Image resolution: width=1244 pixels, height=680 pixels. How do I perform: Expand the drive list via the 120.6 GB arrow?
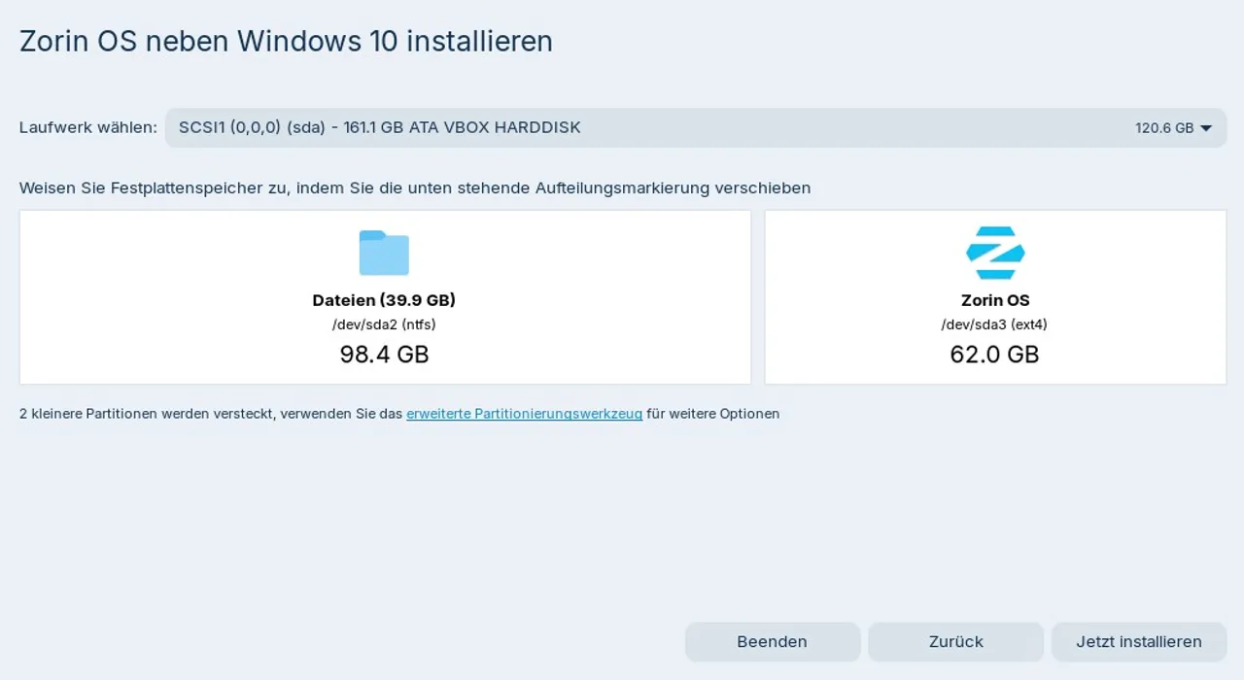[x=1206, y=128]
